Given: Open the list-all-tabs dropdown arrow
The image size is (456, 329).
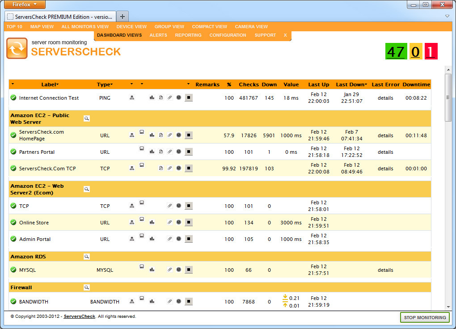Looking at the screenshot, I should [447, 16].
